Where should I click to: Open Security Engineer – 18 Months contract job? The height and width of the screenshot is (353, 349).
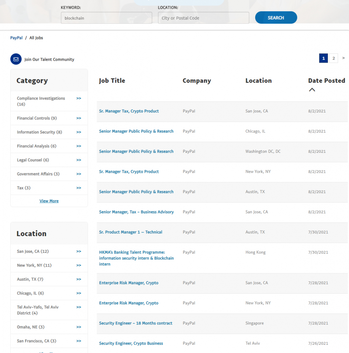(136, 323)
